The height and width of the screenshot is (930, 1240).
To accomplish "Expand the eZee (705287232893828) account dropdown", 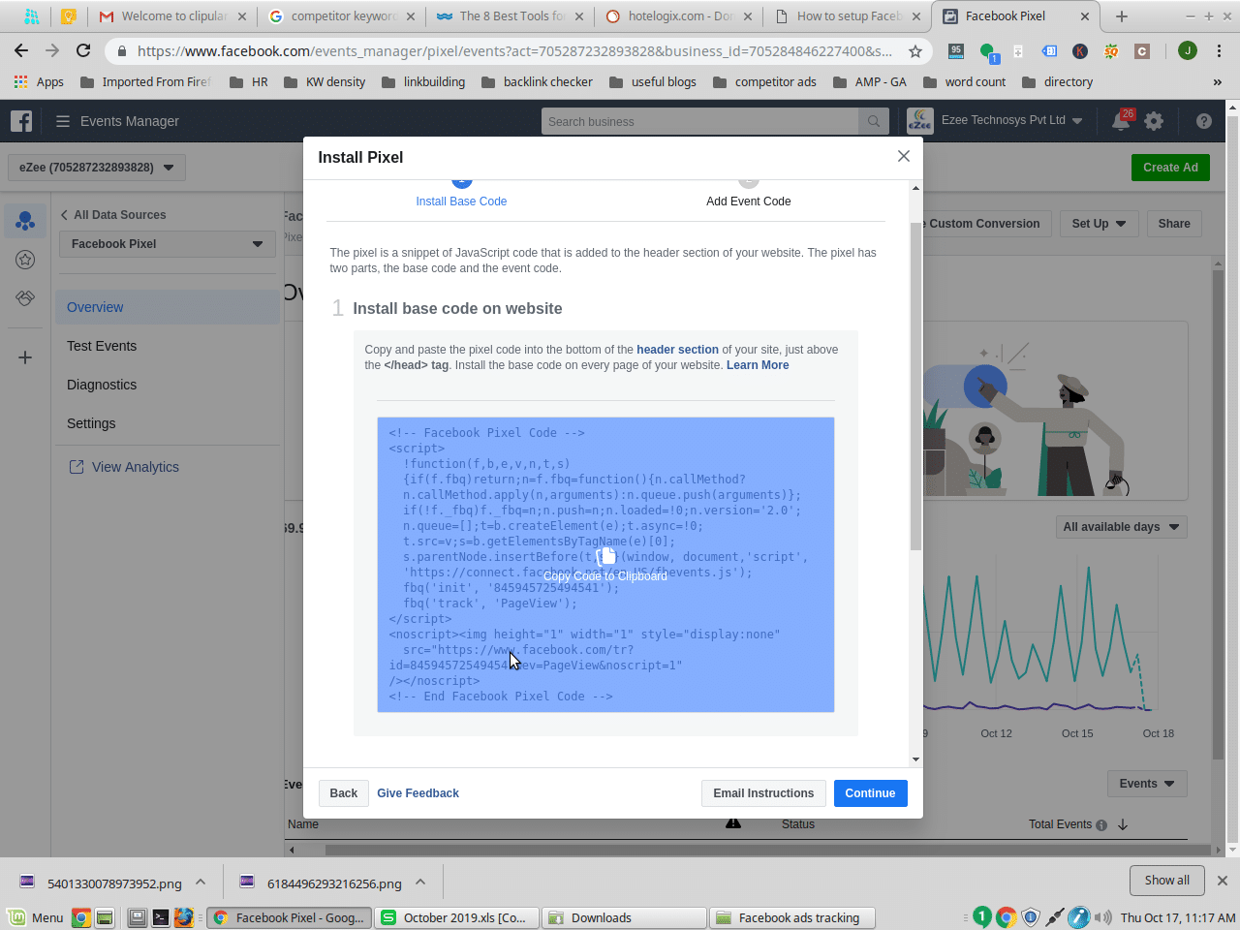I will (x=97, y=168).
